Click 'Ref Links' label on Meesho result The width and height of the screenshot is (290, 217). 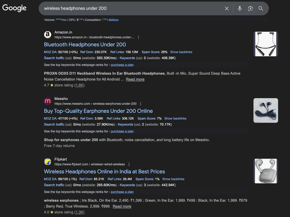click(x=114, y=118)
